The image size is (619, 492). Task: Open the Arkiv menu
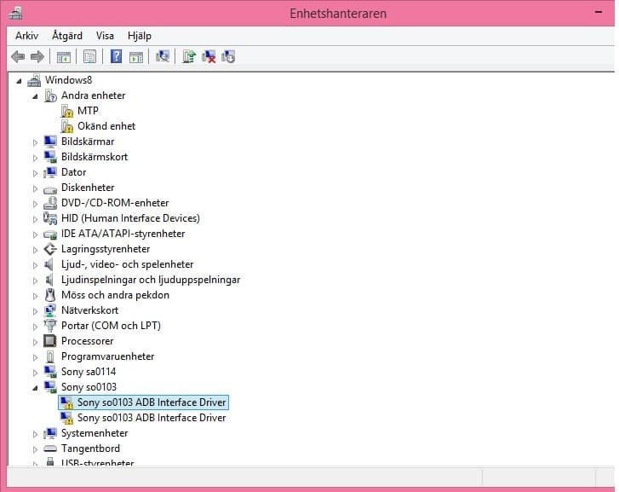(26, 36)
